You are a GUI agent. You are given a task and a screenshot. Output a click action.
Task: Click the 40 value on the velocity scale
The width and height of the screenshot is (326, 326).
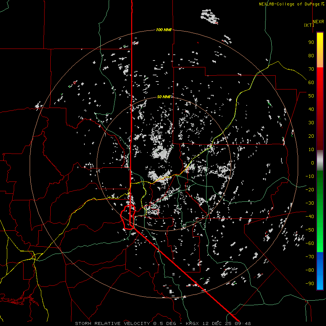[x=311, y=109]
